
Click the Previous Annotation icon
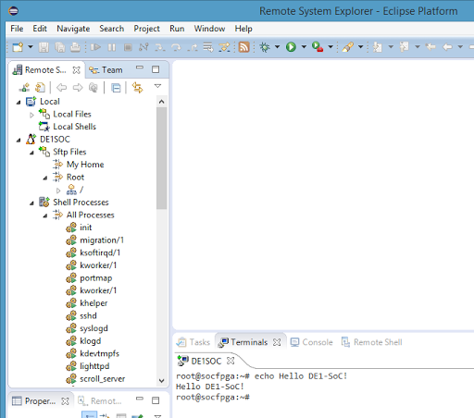coord(404,47)
